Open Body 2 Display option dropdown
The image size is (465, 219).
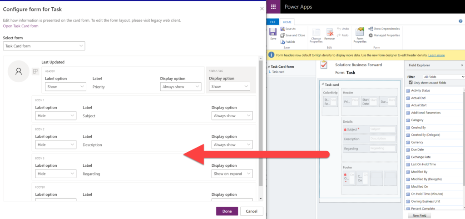coord(232,145)
